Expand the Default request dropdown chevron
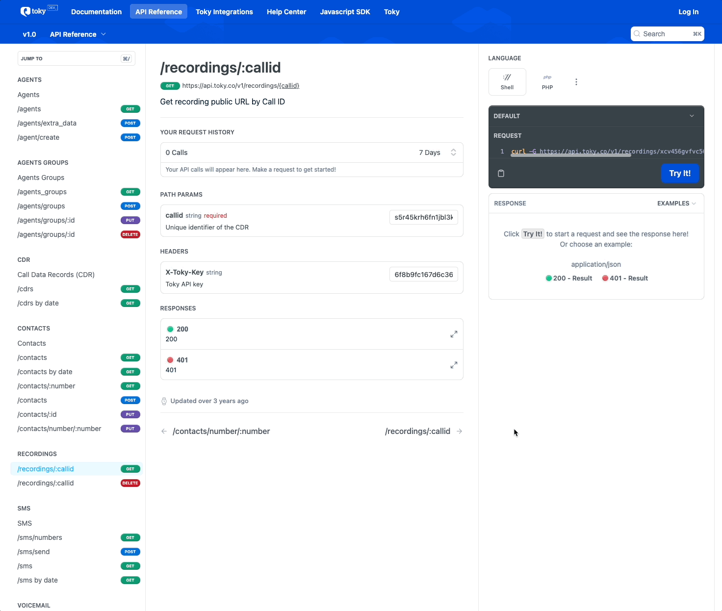 692,116
